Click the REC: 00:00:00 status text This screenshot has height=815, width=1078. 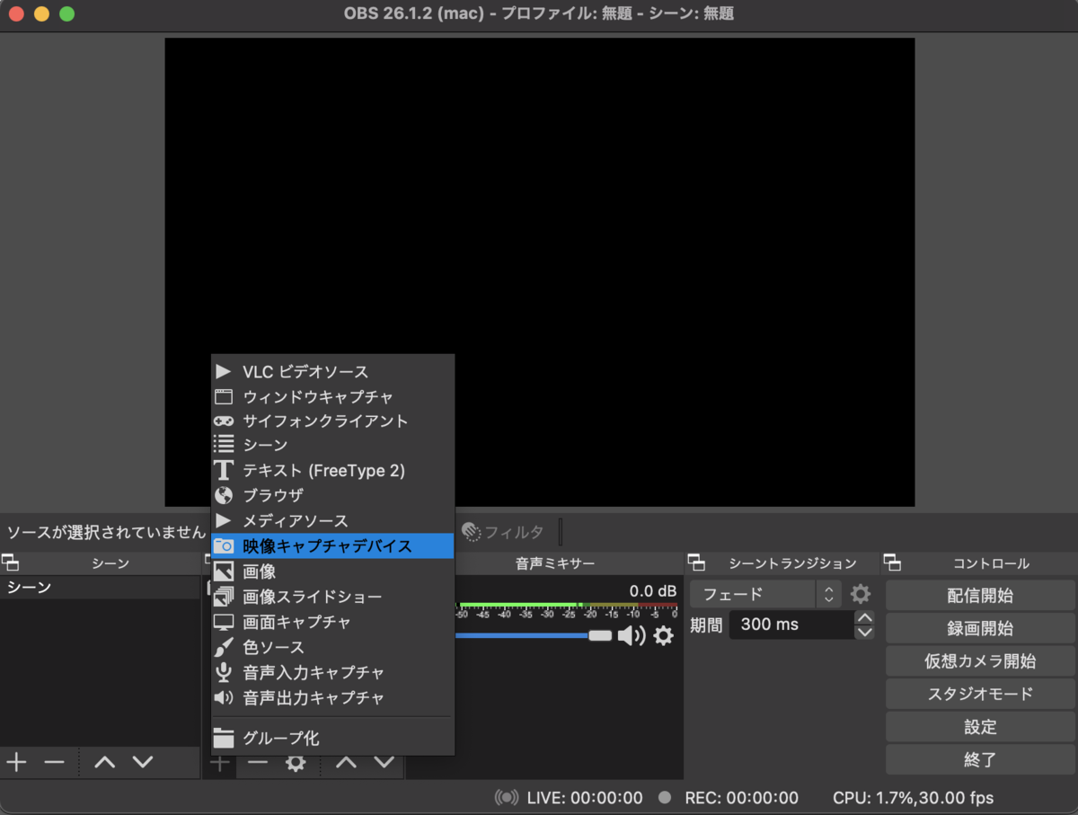[741, 798]
